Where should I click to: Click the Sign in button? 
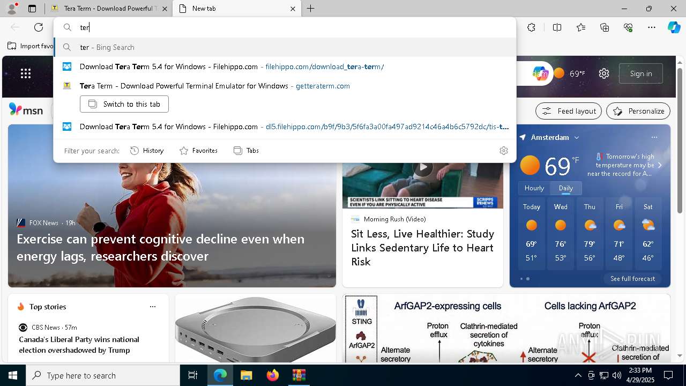(x=641, y=73)
